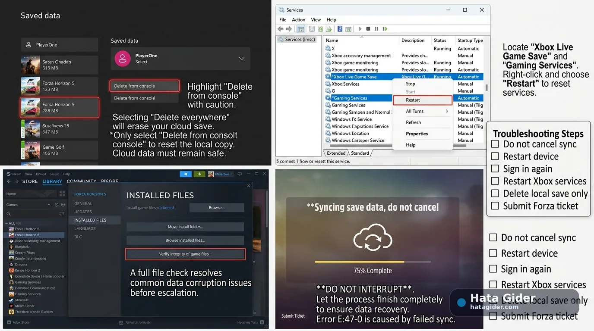Click the play-circle icon beside the Games dropdown
Viewport: 594px width, 331px height.
click(x=63, y=205)
